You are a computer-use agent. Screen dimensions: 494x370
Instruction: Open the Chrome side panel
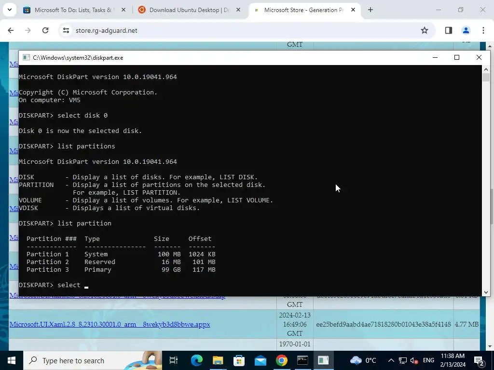[x=449, y=30]
